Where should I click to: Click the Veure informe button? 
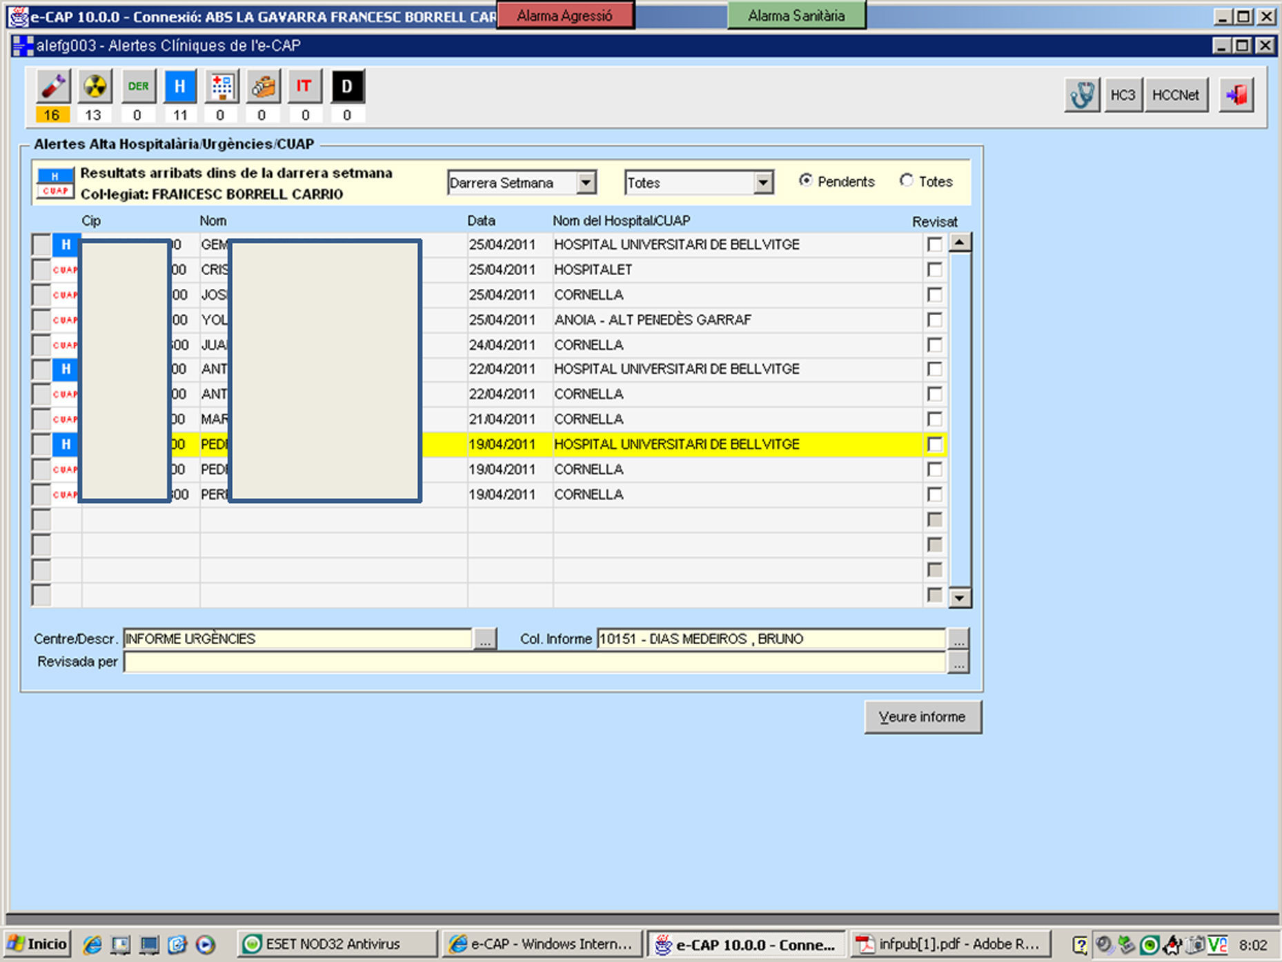(x=922, y=717)
